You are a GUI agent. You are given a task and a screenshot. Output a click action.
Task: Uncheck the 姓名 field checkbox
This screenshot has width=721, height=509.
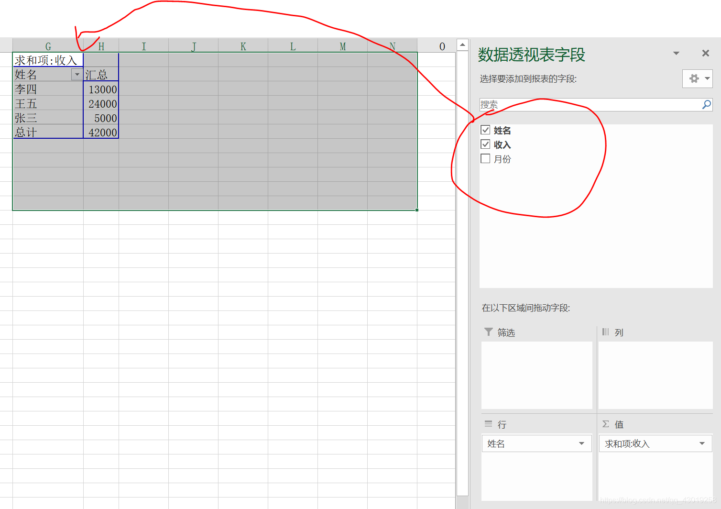[485, 130]
